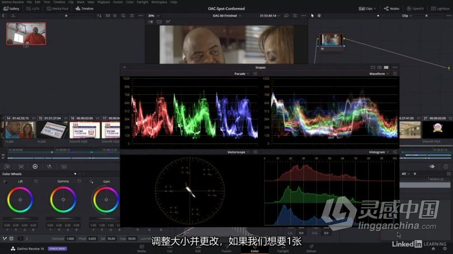This screenshot has width=453, height=254.
Task: Open Waveform scope settings icon
Action: (x=395, y=74)
